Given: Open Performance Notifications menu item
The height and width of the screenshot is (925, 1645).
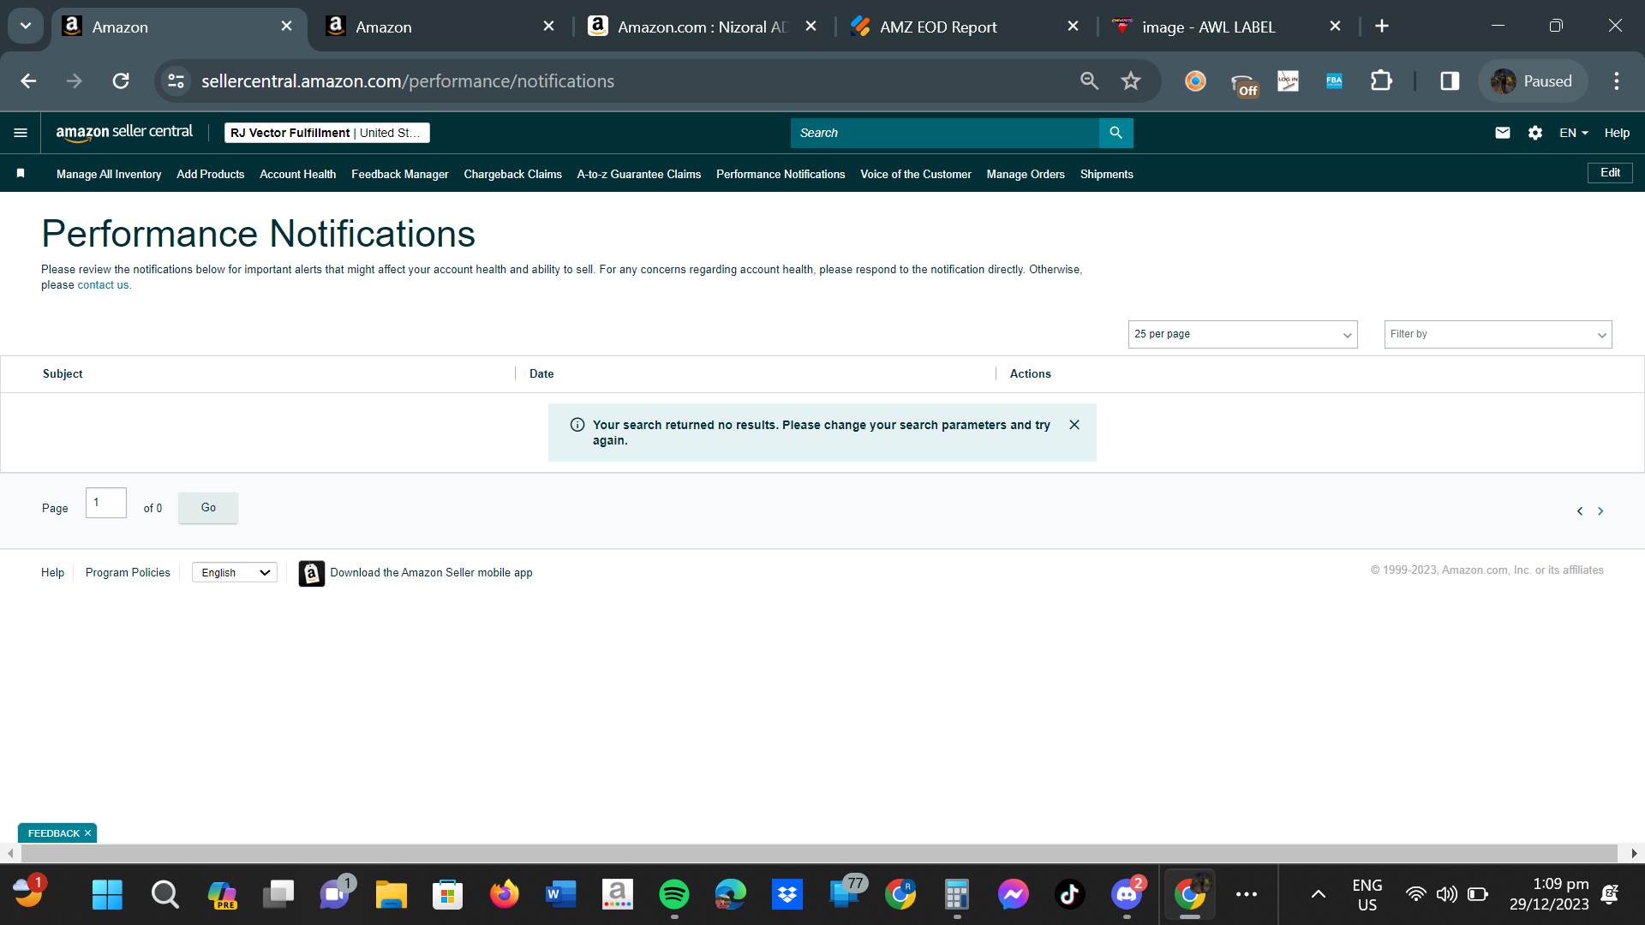Looking at the screenshot, I should coord(781,174).
